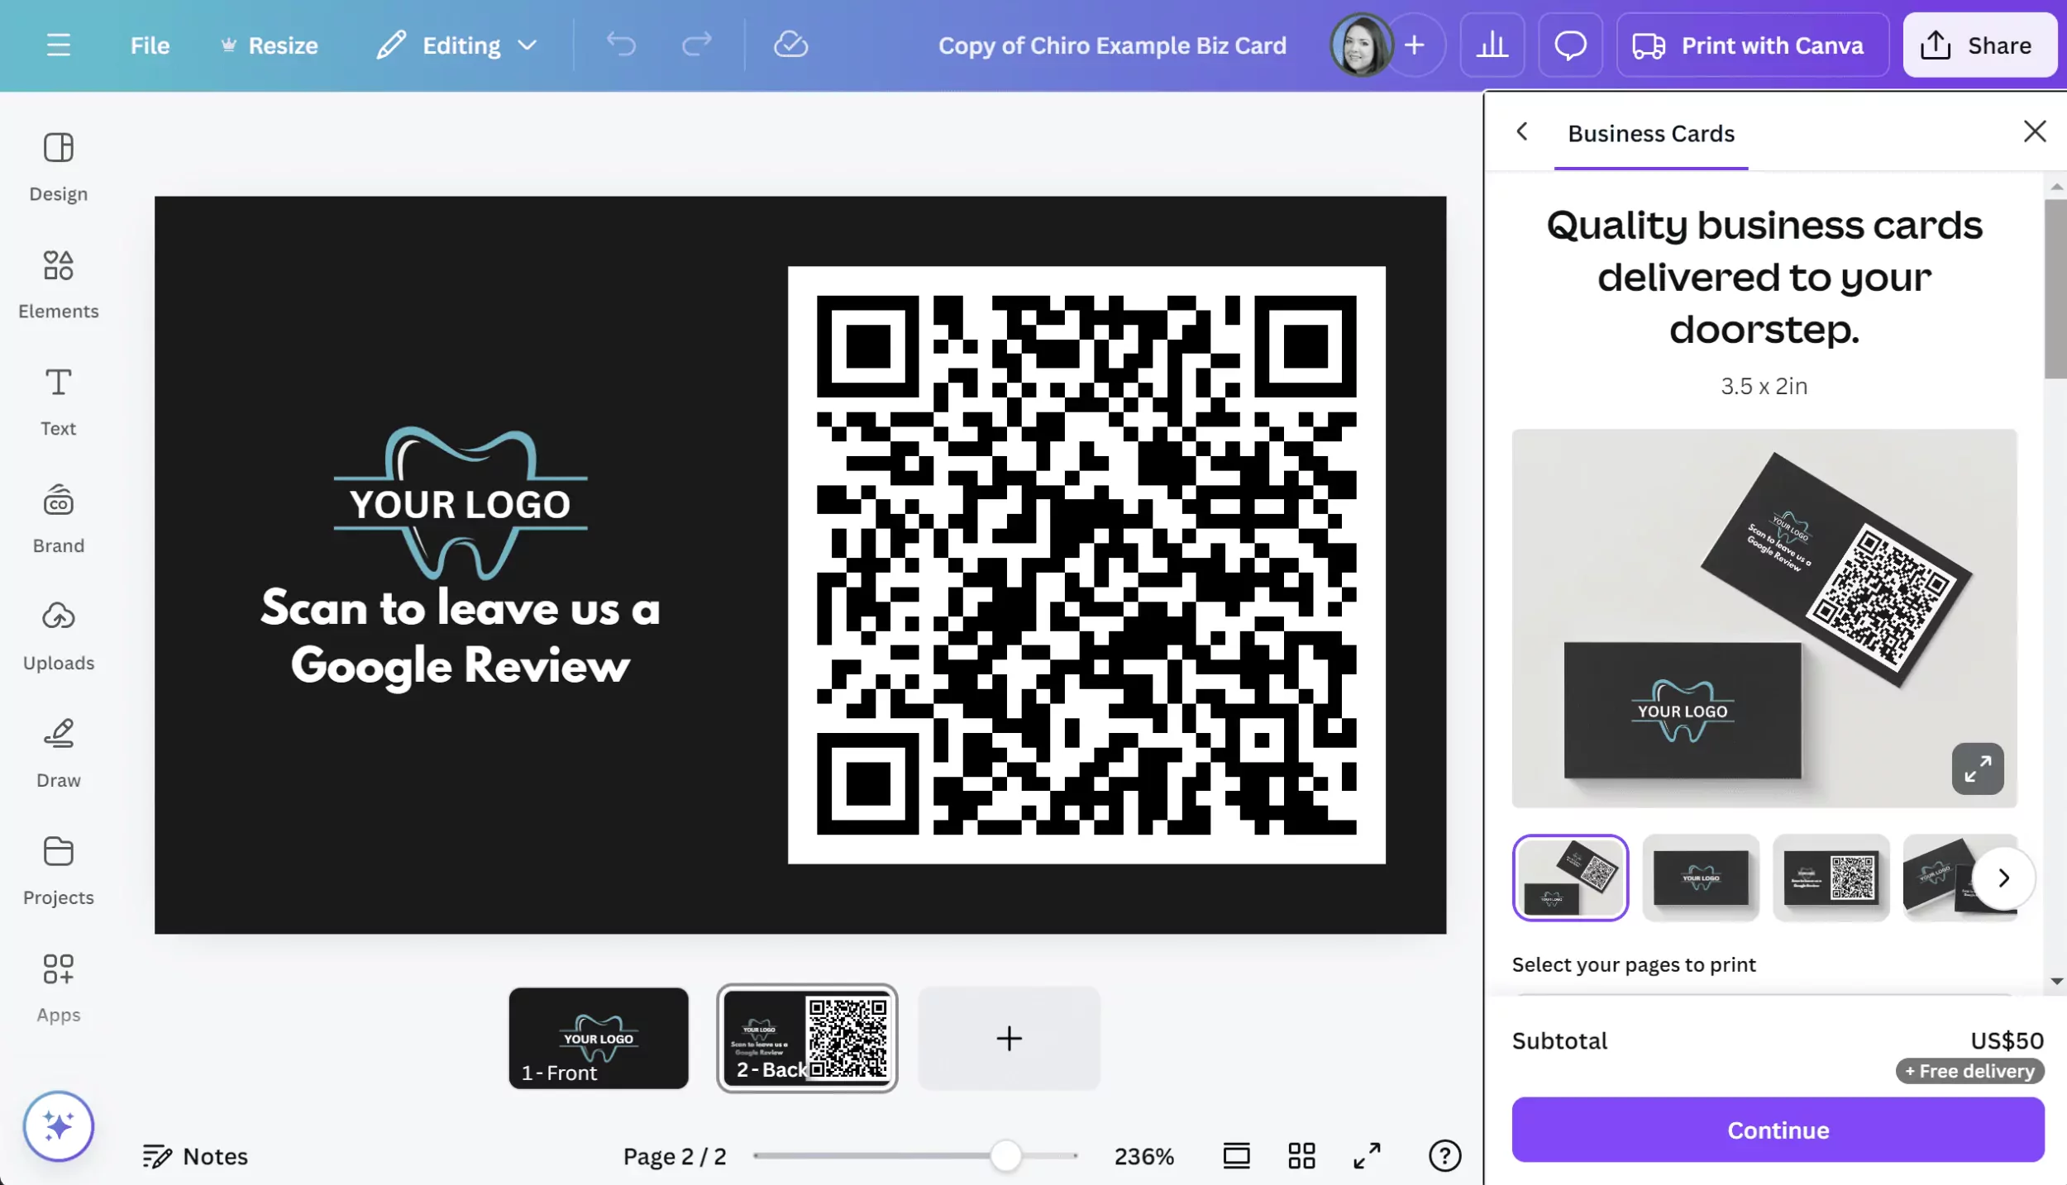
Task: Open the File menu
Action: (150, 45)
